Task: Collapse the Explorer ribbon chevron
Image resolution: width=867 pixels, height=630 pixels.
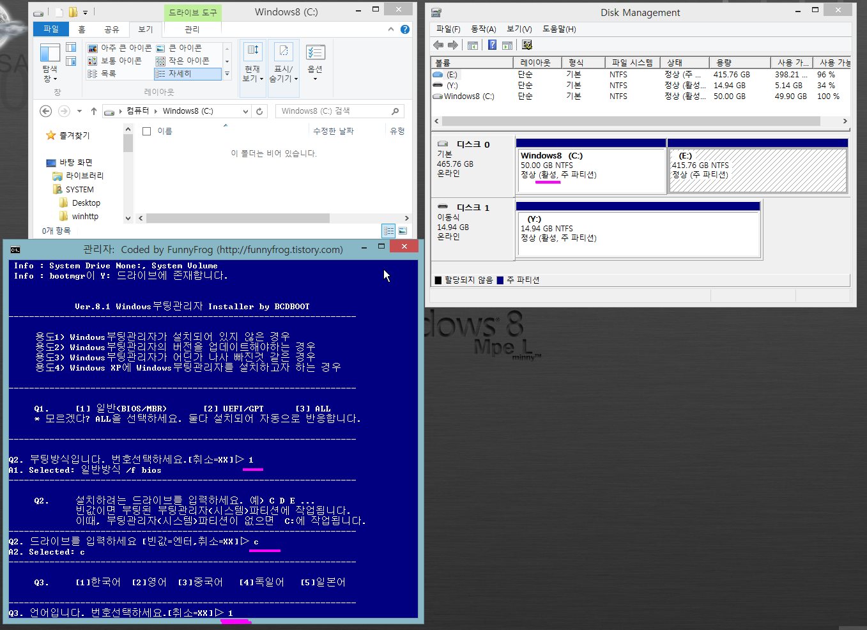Action: click(x=391, y=29)
